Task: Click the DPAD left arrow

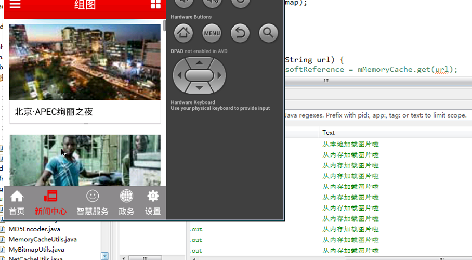Action: click(179, 75)
